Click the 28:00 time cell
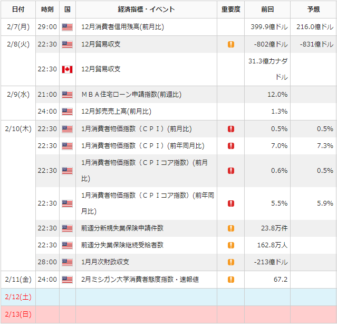Screen dimensions: 337x324 click(x=47, y=262)
